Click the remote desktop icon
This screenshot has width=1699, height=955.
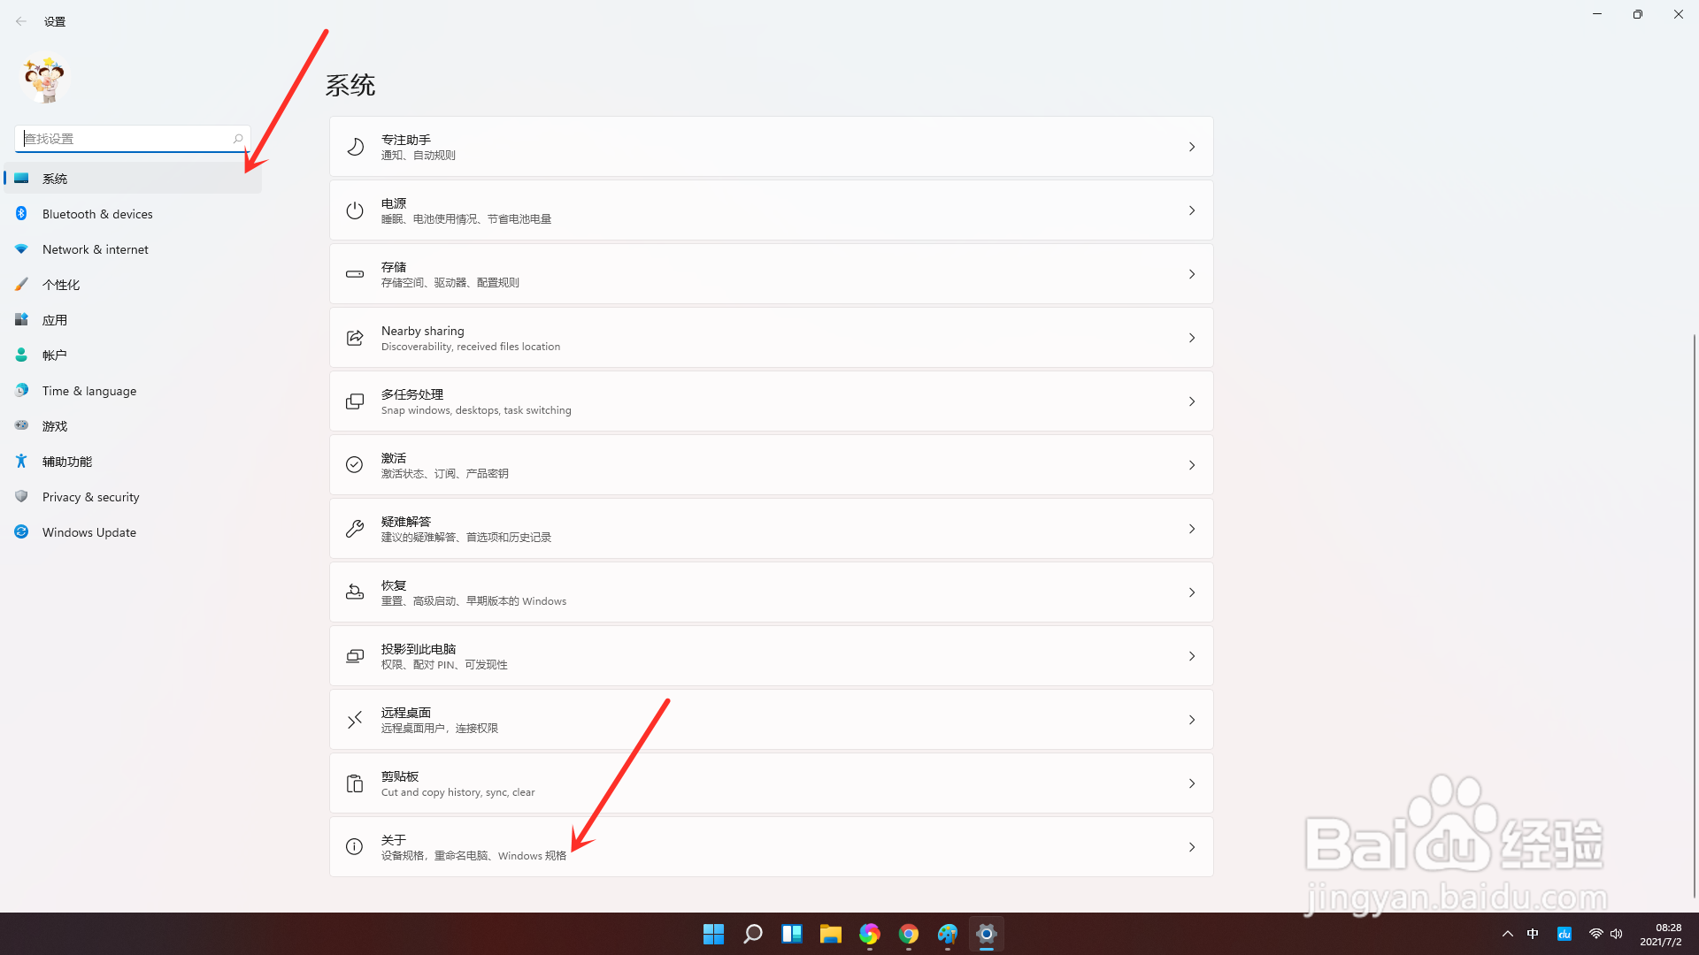tap(355, 720)
